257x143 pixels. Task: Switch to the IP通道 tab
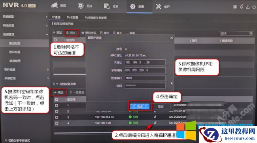[56, 17]
